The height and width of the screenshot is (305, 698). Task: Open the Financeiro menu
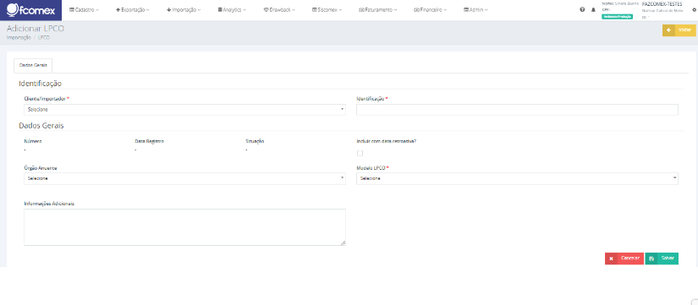tap(430, 10)
